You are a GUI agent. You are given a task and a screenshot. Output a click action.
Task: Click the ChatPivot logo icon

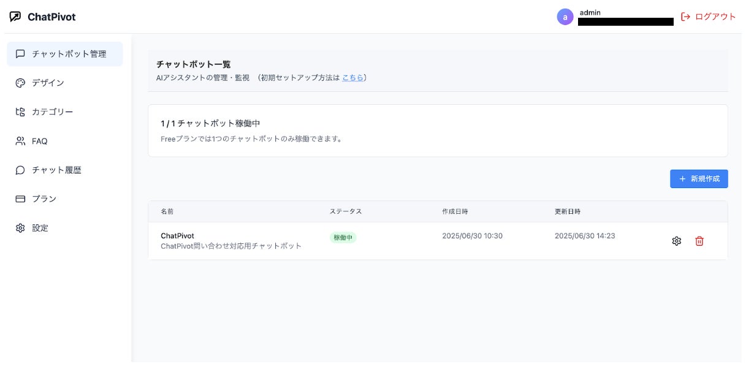click(x=15, y=17)
